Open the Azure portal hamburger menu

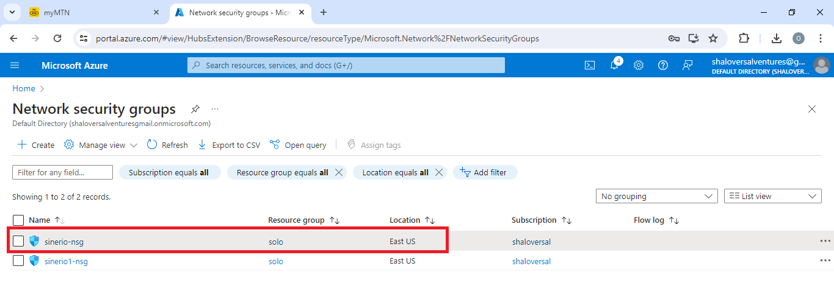coord(15,65)
